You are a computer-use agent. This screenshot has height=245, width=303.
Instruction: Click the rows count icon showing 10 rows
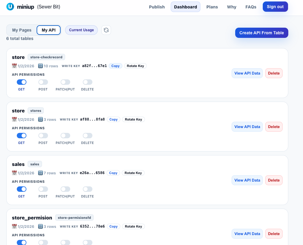click(x=40, y=66)
